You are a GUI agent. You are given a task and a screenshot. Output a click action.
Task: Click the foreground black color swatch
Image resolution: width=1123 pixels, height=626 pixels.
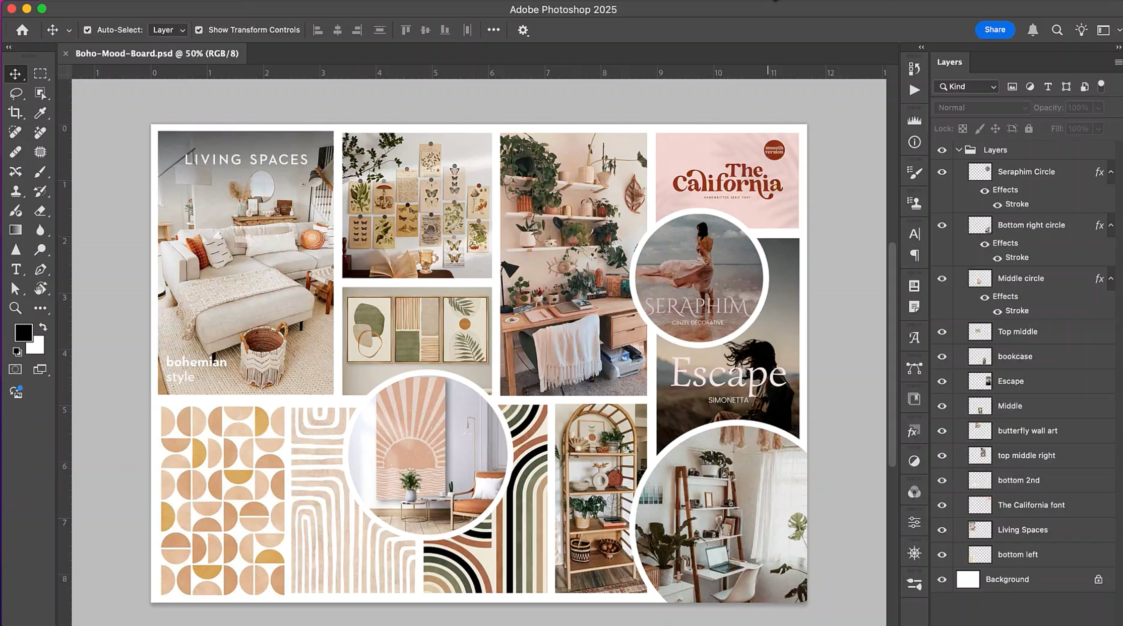(x=23, y=332)
